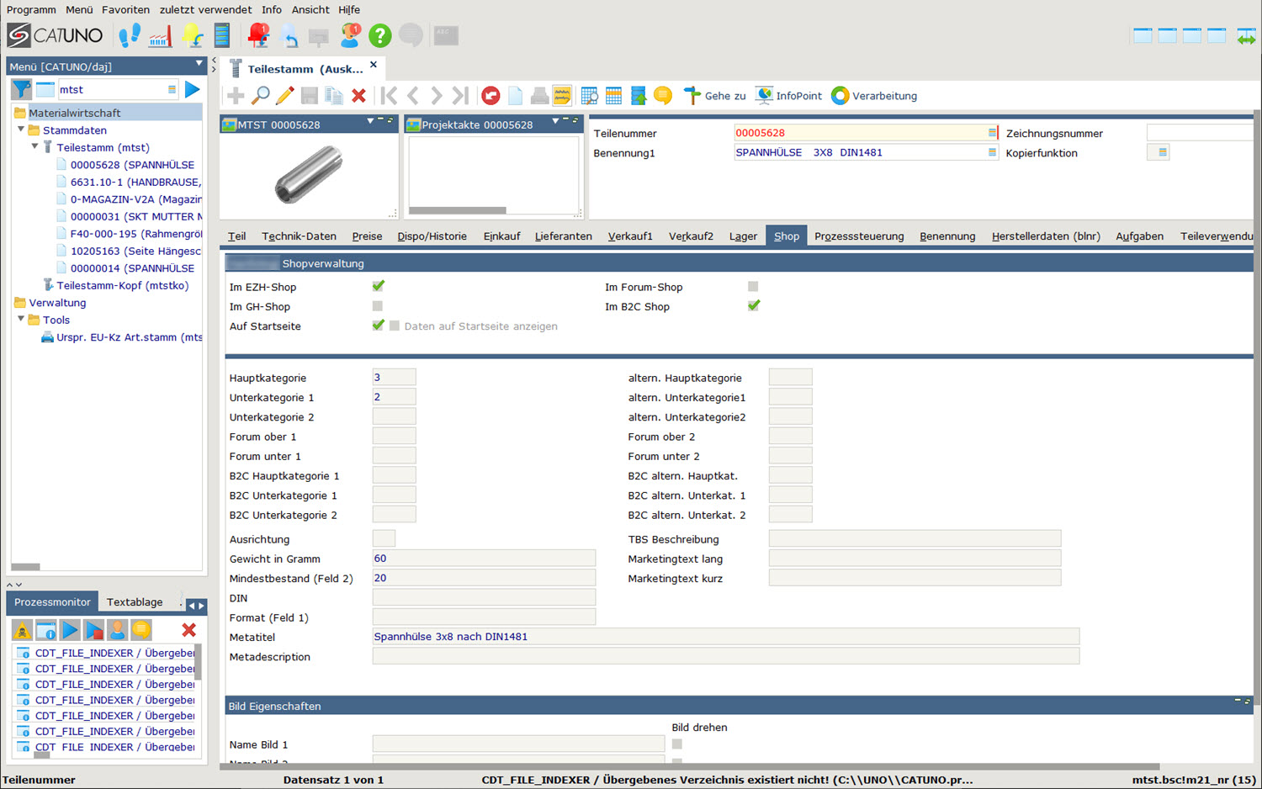
Task: Collapse the Stammdaten tree folder
Action: tap(22, 130)
